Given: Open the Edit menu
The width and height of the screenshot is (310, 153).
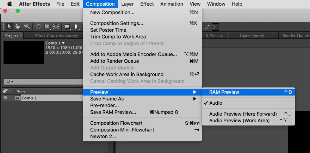Looking at the screenshot, I should coord(75,4).
